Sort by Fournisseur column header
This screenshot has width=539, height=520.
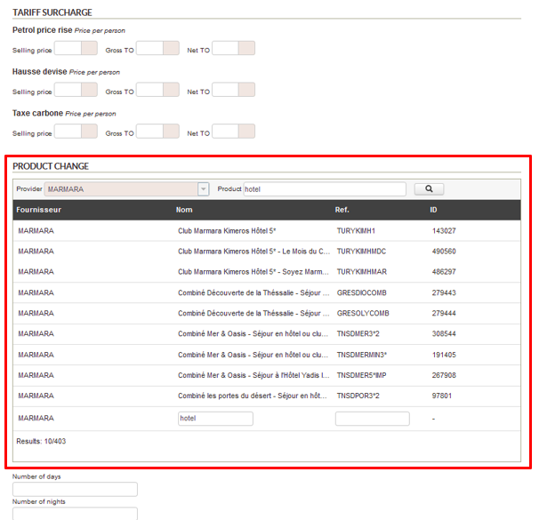click(x=40, y=210)
